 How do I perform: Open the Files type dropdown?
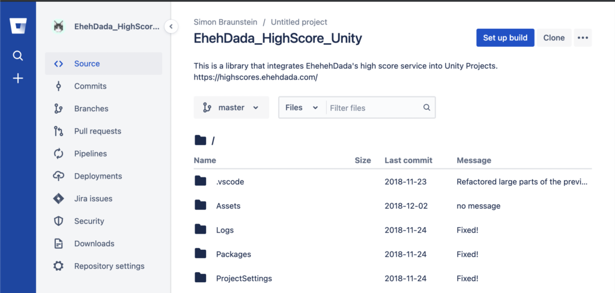[x=301, y=108]
